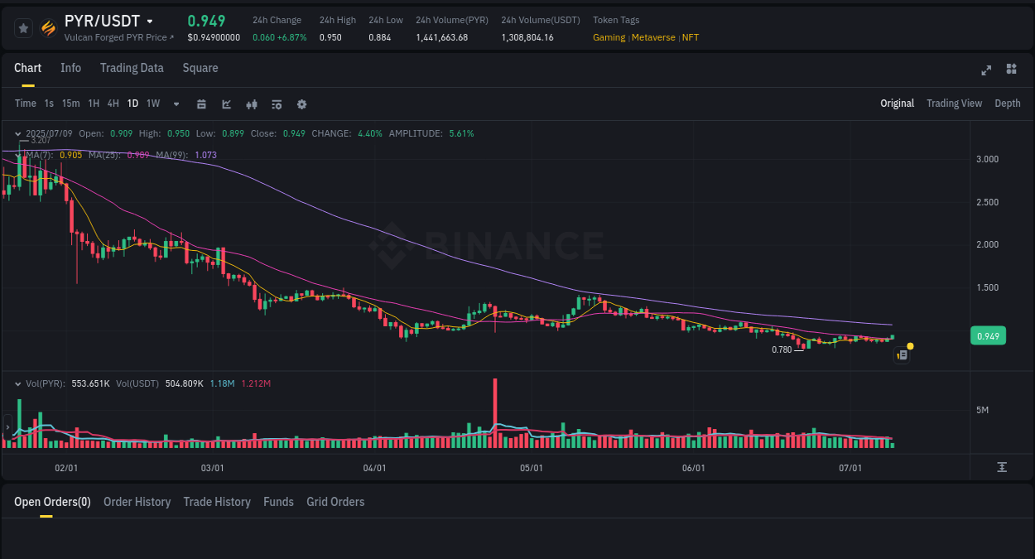Image resolution: width=1035 pixels, height=559 pixels.
Task: Expand chart to fullscreen with arrows icon
Action: tap(986, 70)
